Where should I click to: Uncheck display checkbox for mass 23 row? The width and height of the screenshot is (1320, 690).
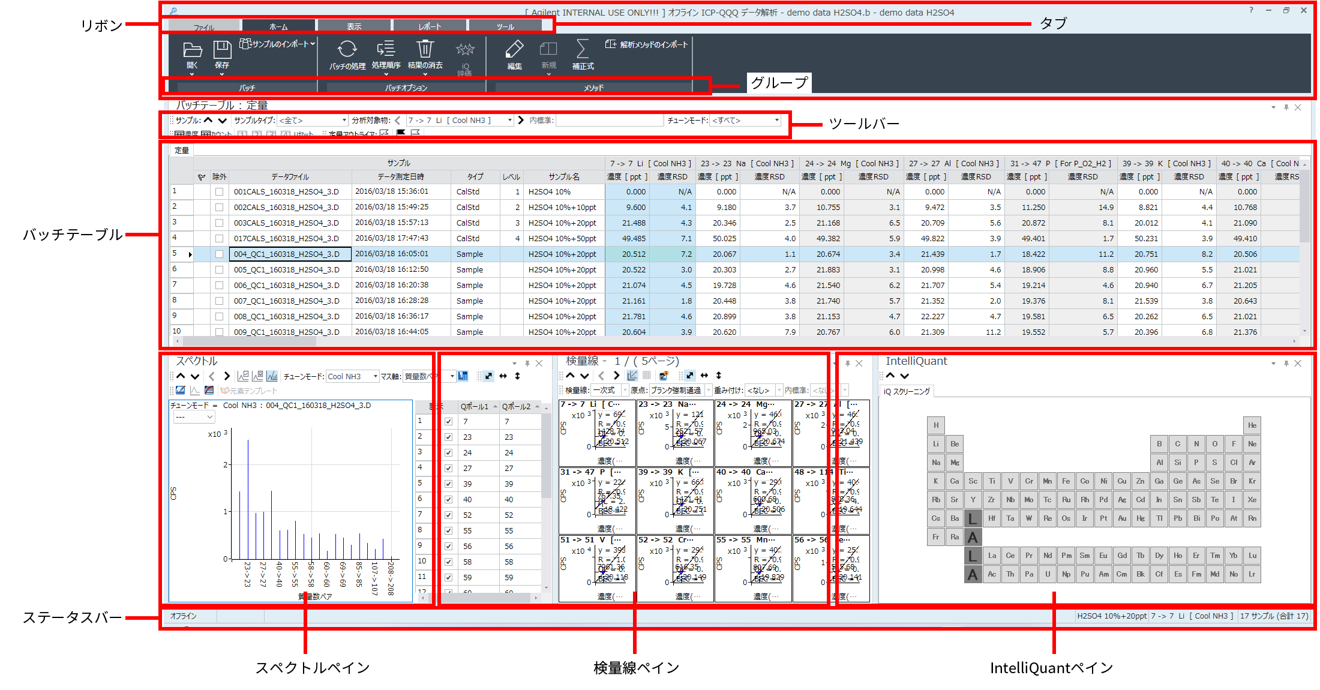448,437
